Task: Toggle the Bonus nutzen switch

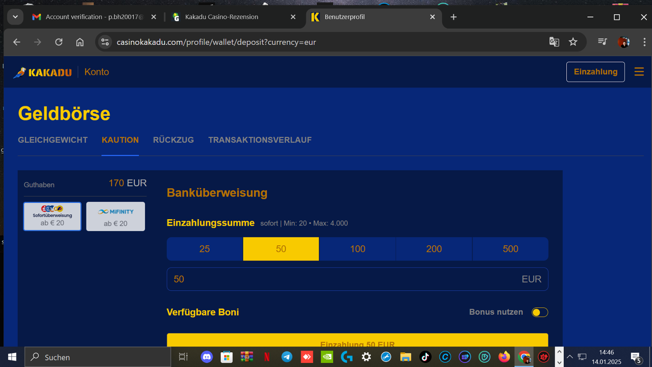Action: [x=539, y=312]
